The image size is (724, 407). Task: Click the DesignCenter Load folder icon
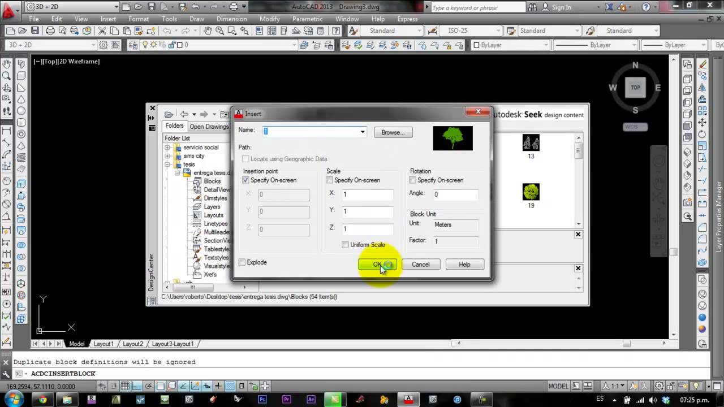click(169, 114)
